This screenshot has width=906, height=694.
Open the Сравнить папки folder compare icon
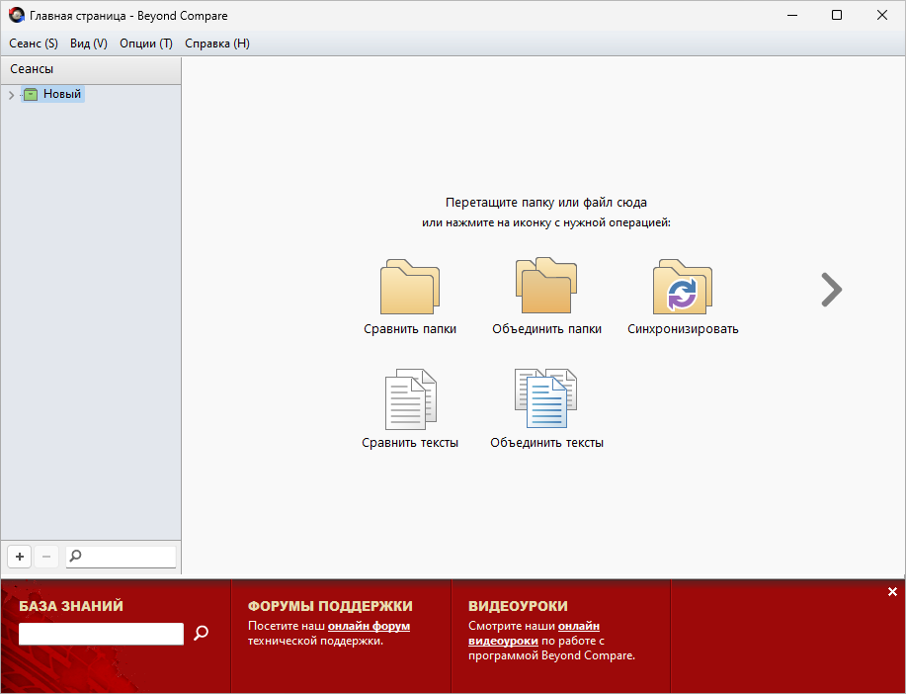pos(410,287)
